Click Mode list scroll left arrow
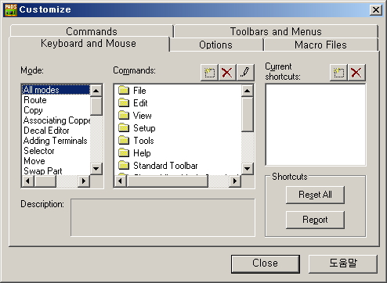 pos(28,181)
